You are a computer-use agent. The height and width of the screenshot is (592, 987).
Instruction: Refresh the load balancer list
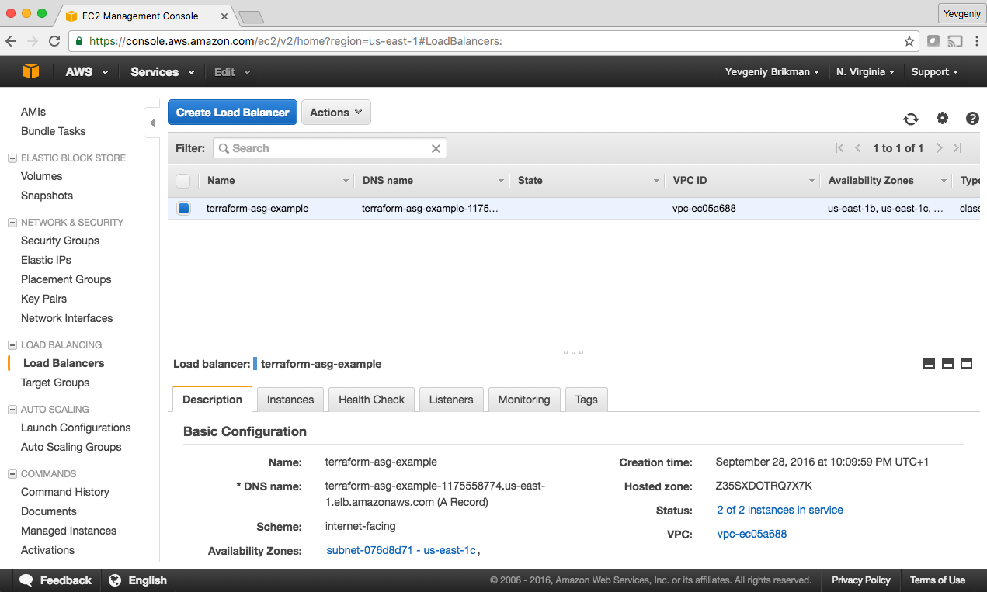pos(910,119)
